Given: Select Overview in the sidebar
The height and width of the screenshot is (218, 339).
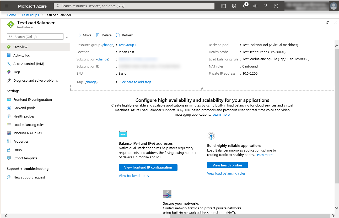Looking at the screenshot, I should pos(20,47).
